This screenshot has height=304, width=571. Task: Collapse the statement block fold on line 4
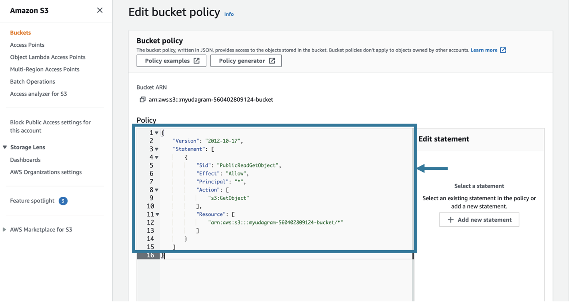tap(157, 157)
